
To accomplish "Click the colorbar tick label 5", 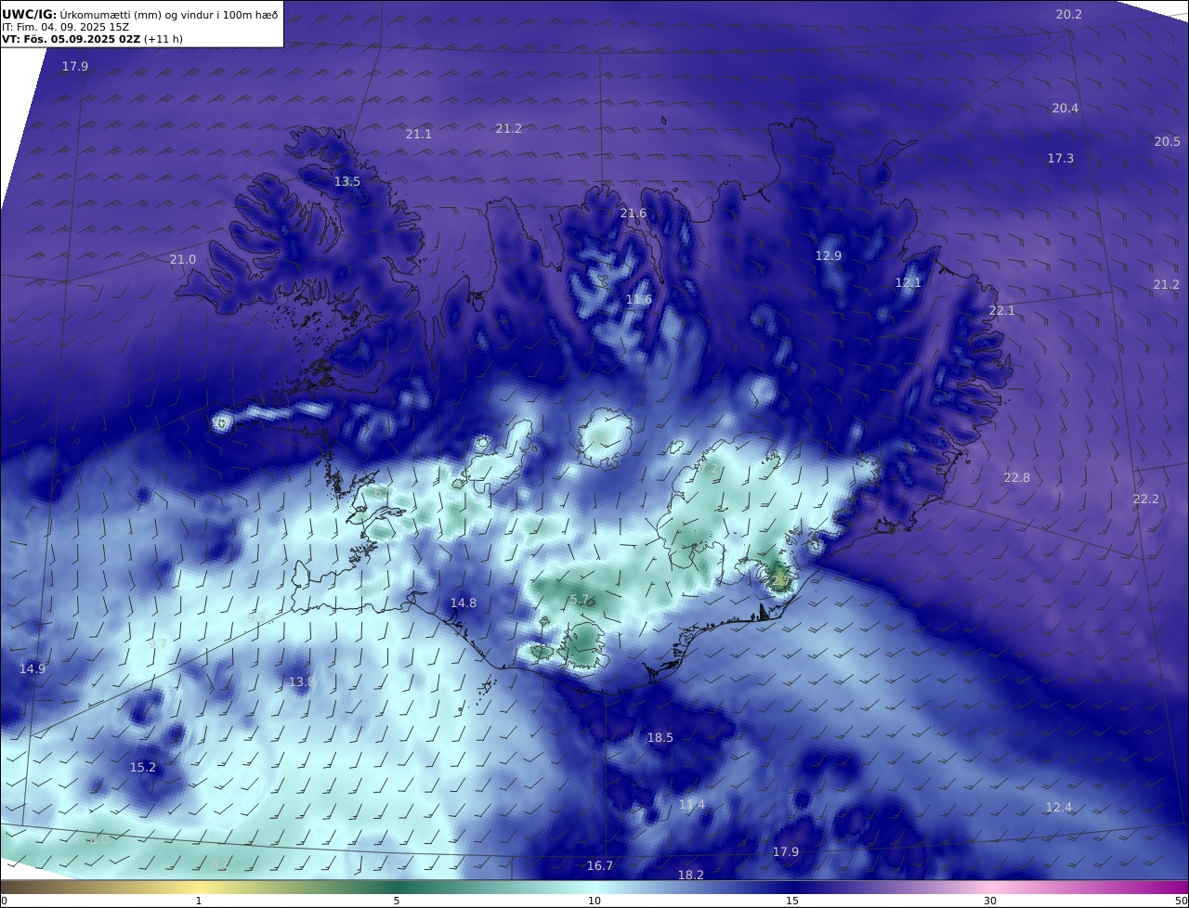I will click(397, 901).
